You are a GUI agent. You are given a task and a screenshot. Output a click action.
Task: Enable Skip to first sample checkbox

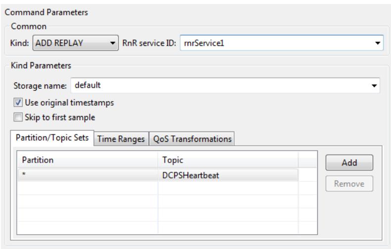point(18,117)
